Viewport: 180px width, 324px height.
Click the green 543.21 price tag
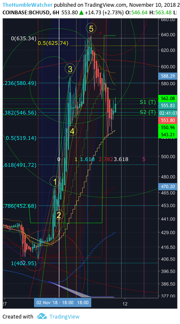coord(168,135)
